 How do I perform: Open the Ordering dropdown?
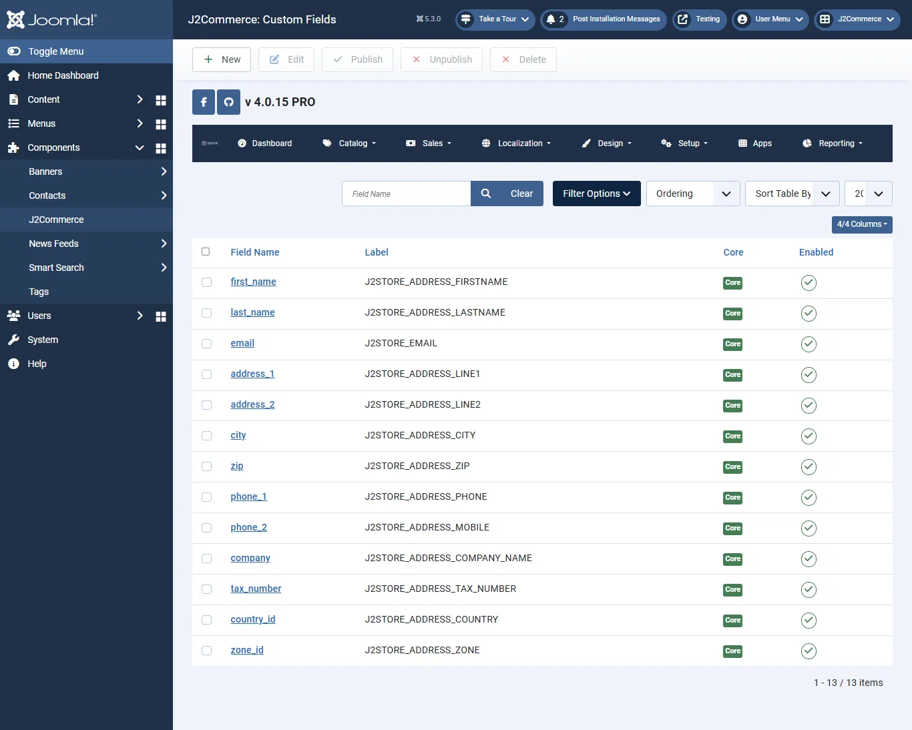point(693,194)
